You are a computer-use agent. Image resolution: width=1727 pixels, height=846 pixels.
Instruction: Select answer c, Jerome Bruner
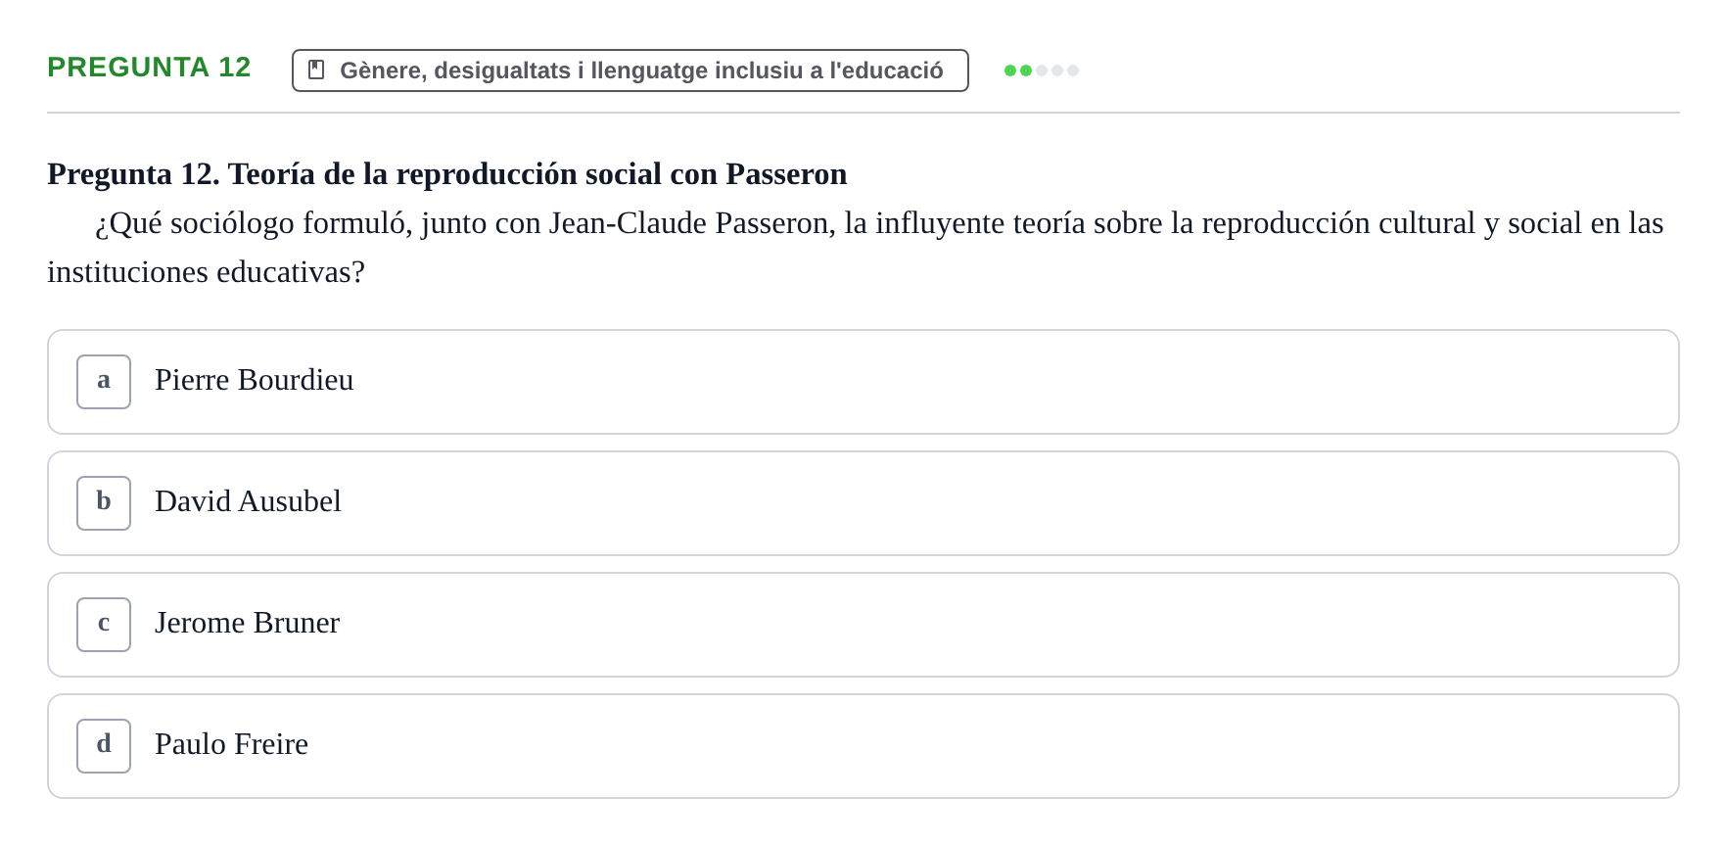[x=863, y=625]
